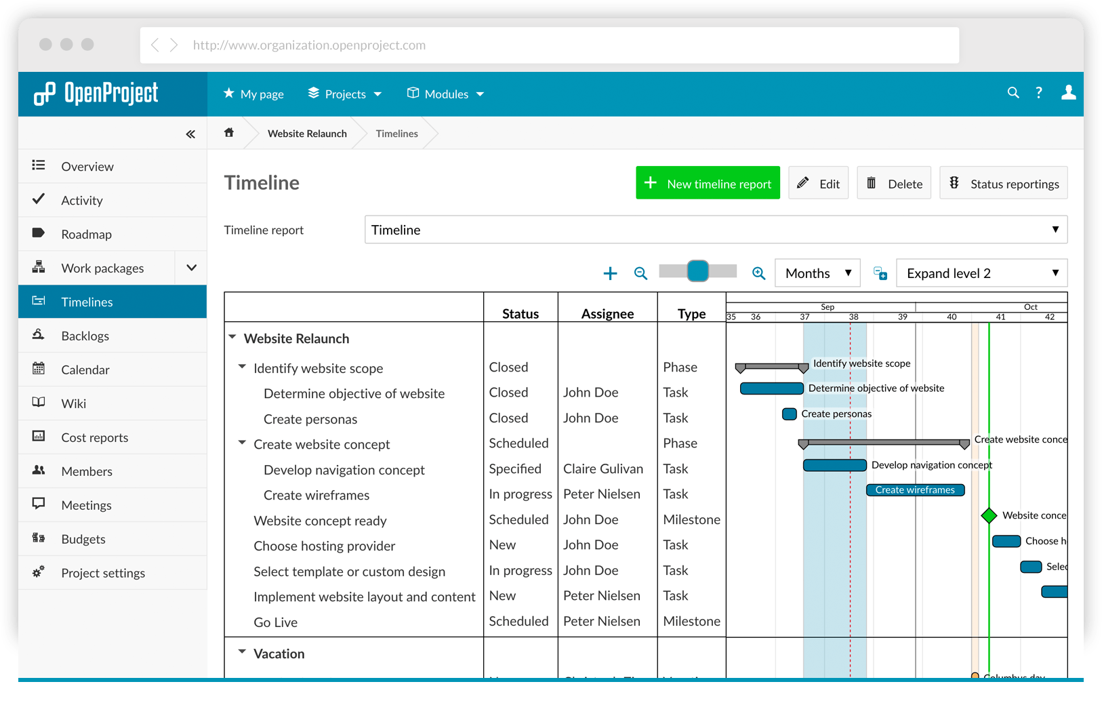Open the user account avatar icon
The height and width of the screenshot is (703, 1102).
click(1068, 93)
